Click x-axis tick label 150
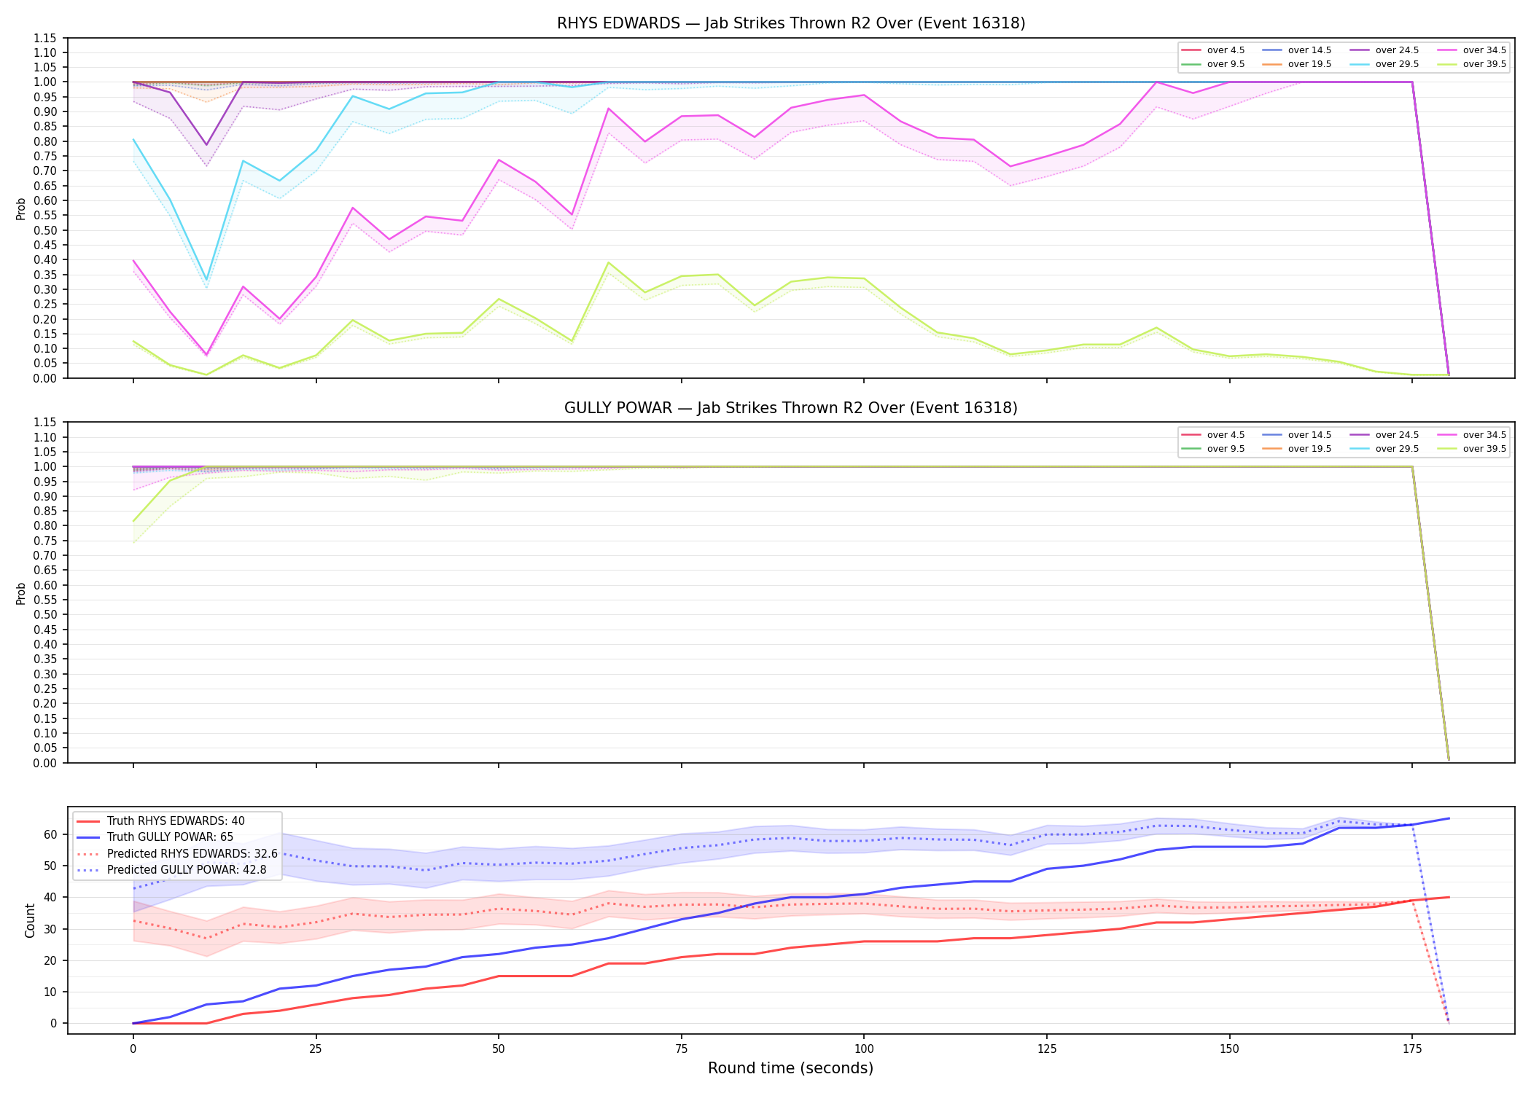 1229,1049
